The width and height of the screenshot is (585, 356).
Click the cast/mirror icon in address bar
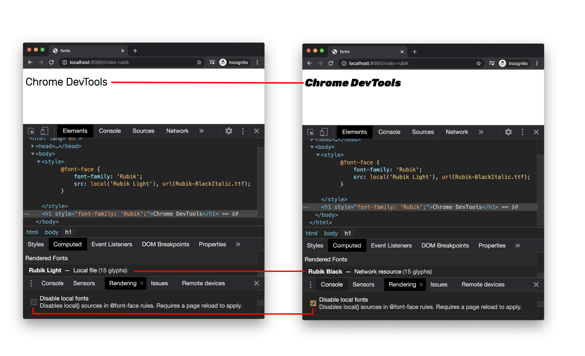213,63
